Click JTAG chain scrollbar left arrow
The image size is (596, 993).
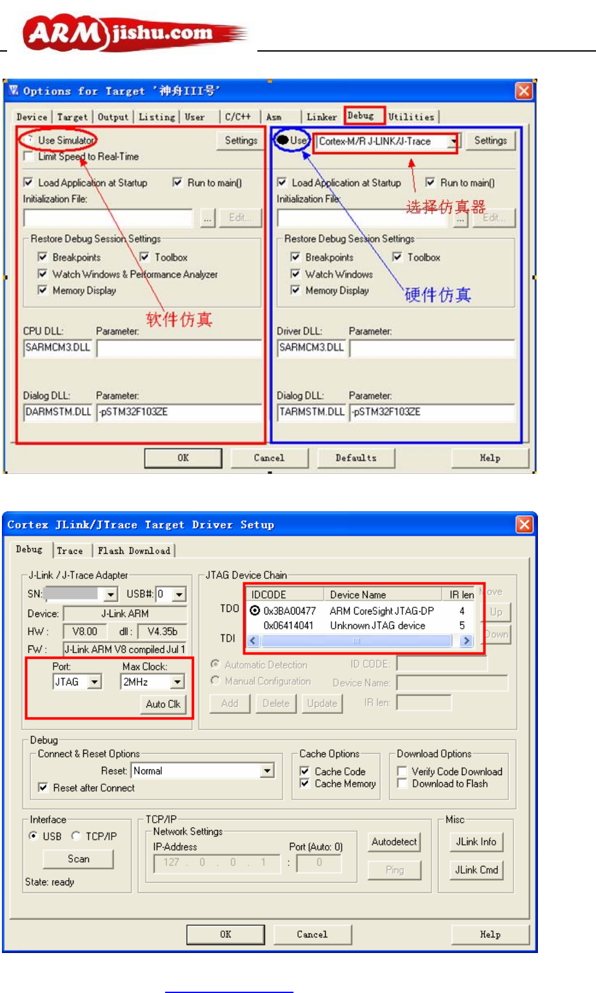pos(253,641)
